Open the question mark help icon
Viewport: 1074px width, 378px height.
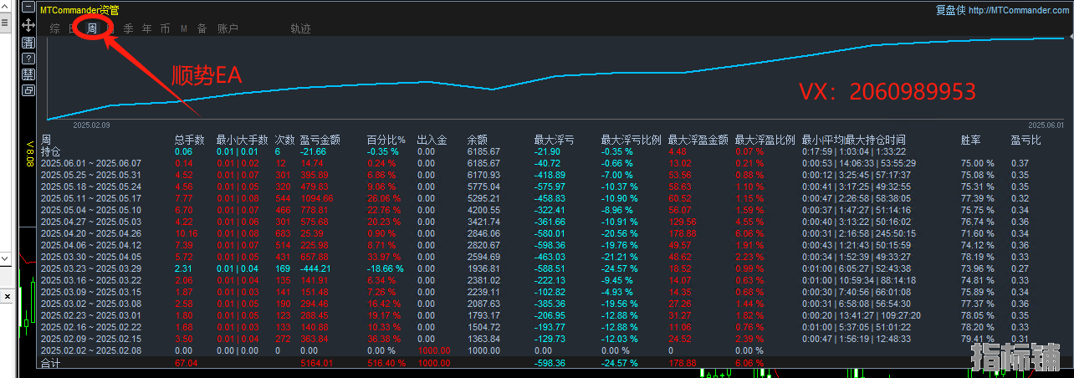[28, 58]
